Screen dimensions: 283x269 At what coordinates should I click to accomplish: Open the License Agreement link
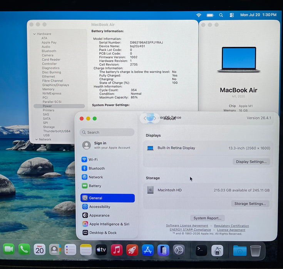(x=231, y=230)
